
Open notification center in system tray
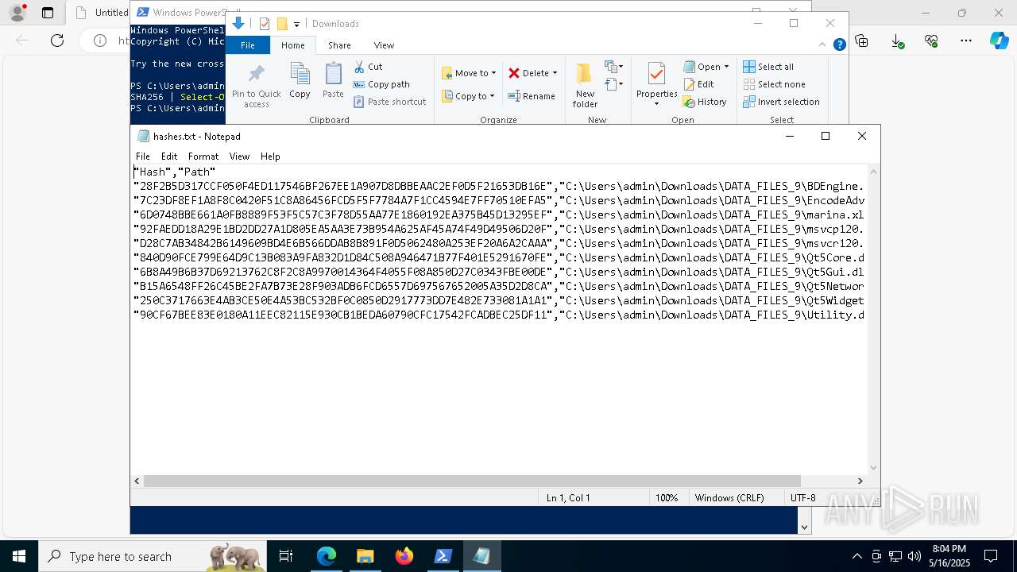point(991,556)
